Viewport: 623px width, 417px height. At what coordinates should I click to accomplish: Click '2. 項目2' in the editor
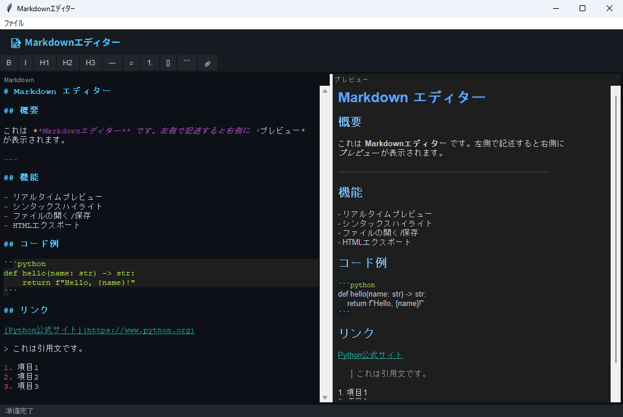click(21, 377)
